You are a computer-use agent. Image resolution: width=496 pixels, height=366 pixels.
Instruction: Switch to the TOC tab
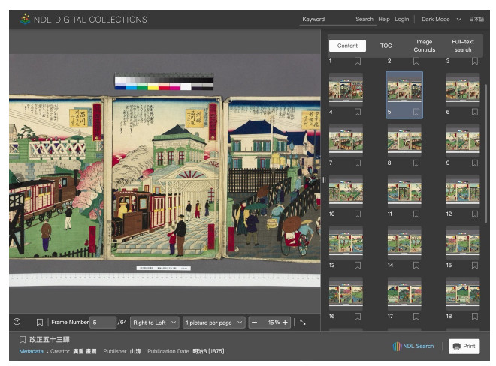point(386,46)
